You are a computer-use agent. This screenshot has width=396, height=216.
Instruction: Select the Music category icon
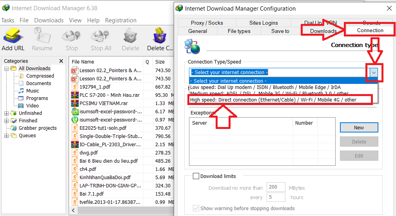coord(21,91)
